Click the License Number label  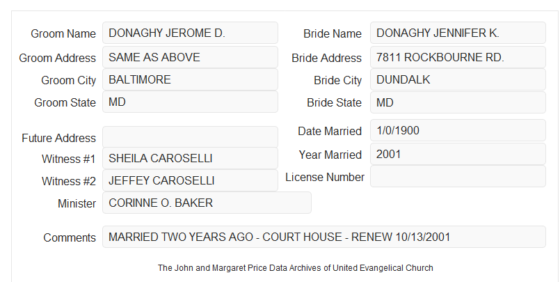[x=325, y=178]
